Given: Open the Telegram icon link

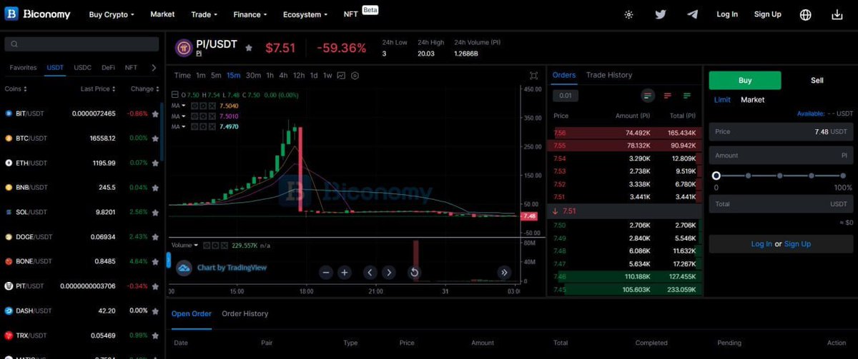Looking at the screenshot, I should [x=692, y=14].
